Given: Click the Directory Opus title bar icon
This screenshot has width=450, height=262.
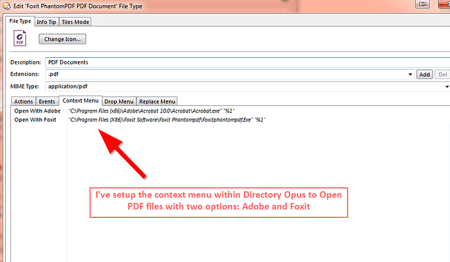Looking at the screenshot, I should point(7,6).
